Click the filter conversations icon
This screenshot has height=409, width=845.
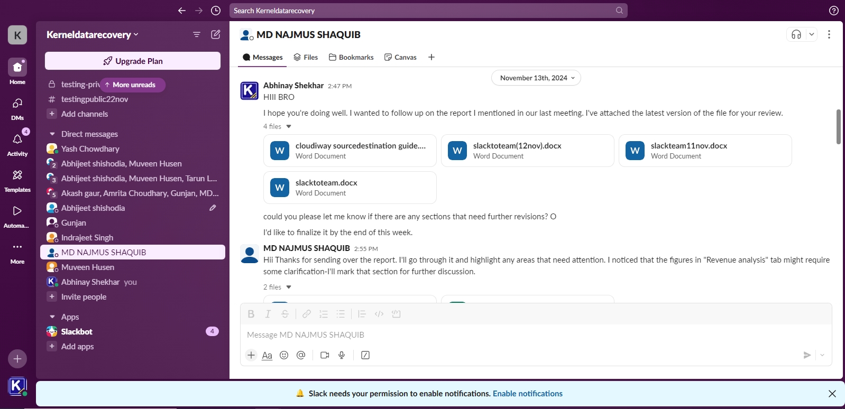tap(197, 34)
